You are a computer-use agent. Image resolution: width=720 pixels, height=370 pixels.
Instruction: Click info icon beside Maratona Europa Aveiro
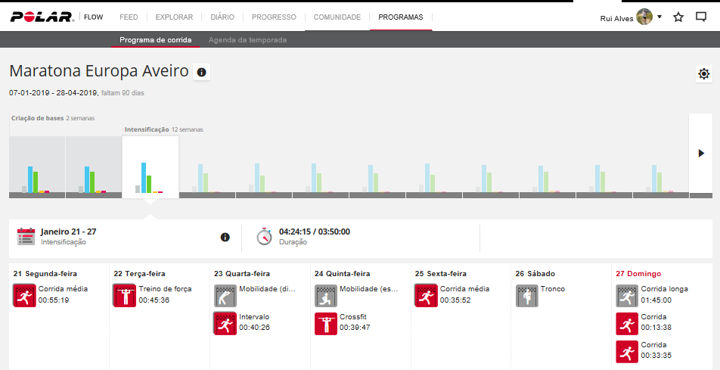point(201,73)
